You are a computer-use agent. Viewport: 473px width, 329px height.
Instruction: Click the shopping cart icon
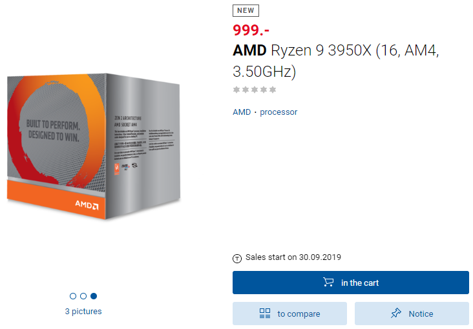coord(329,283)
